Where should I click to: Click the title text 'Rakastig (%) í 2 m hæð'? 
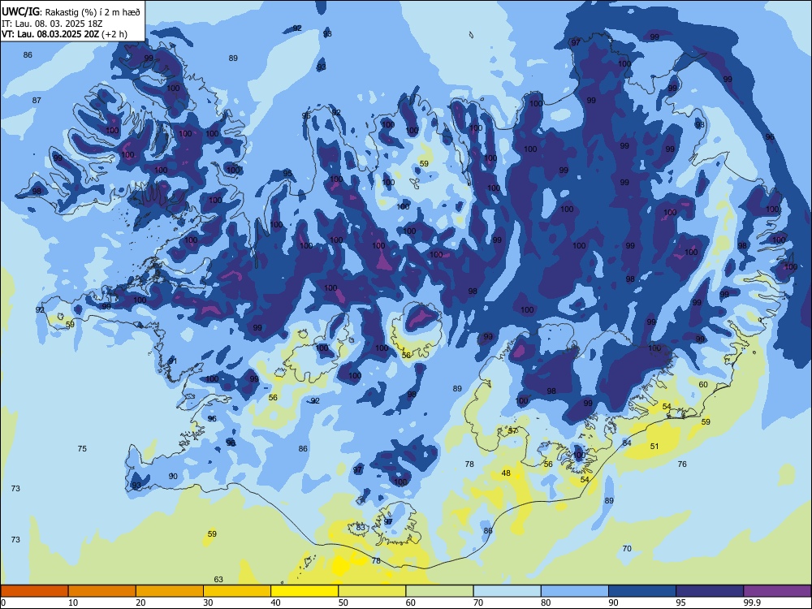[93, 12]
